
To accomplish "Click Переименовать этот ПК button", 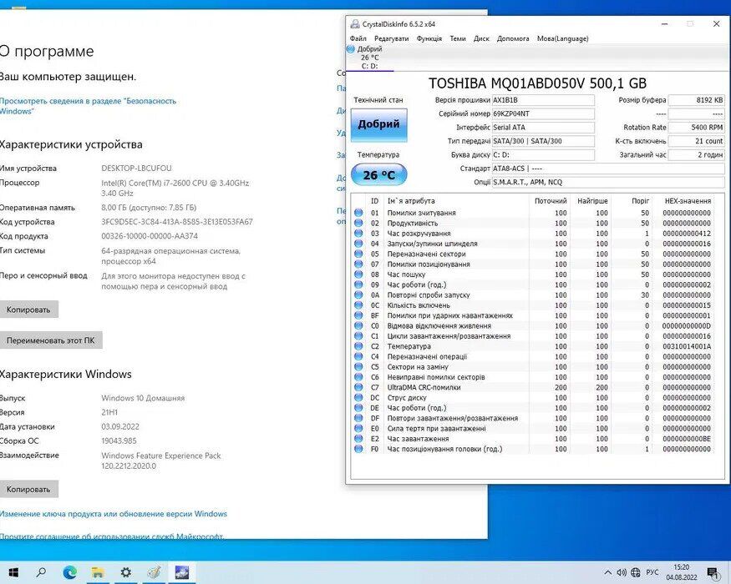I will [50, 340].
